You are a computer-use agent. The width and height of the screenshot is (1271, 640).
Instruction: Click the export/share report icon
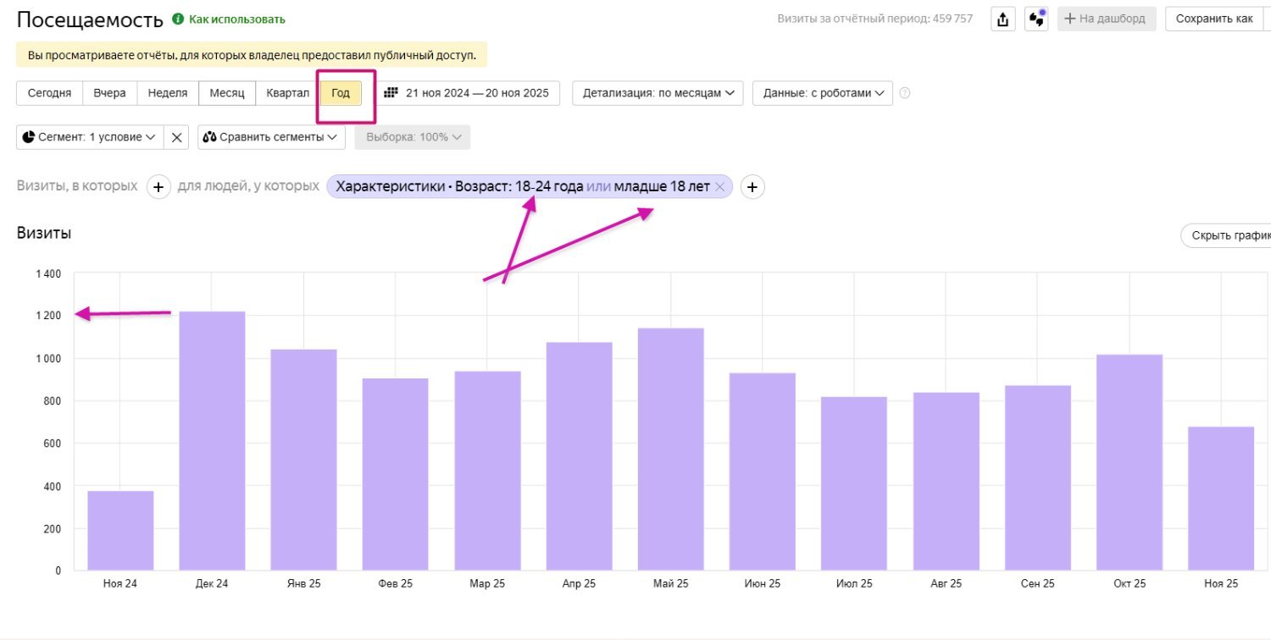(x=1002, y=19)
